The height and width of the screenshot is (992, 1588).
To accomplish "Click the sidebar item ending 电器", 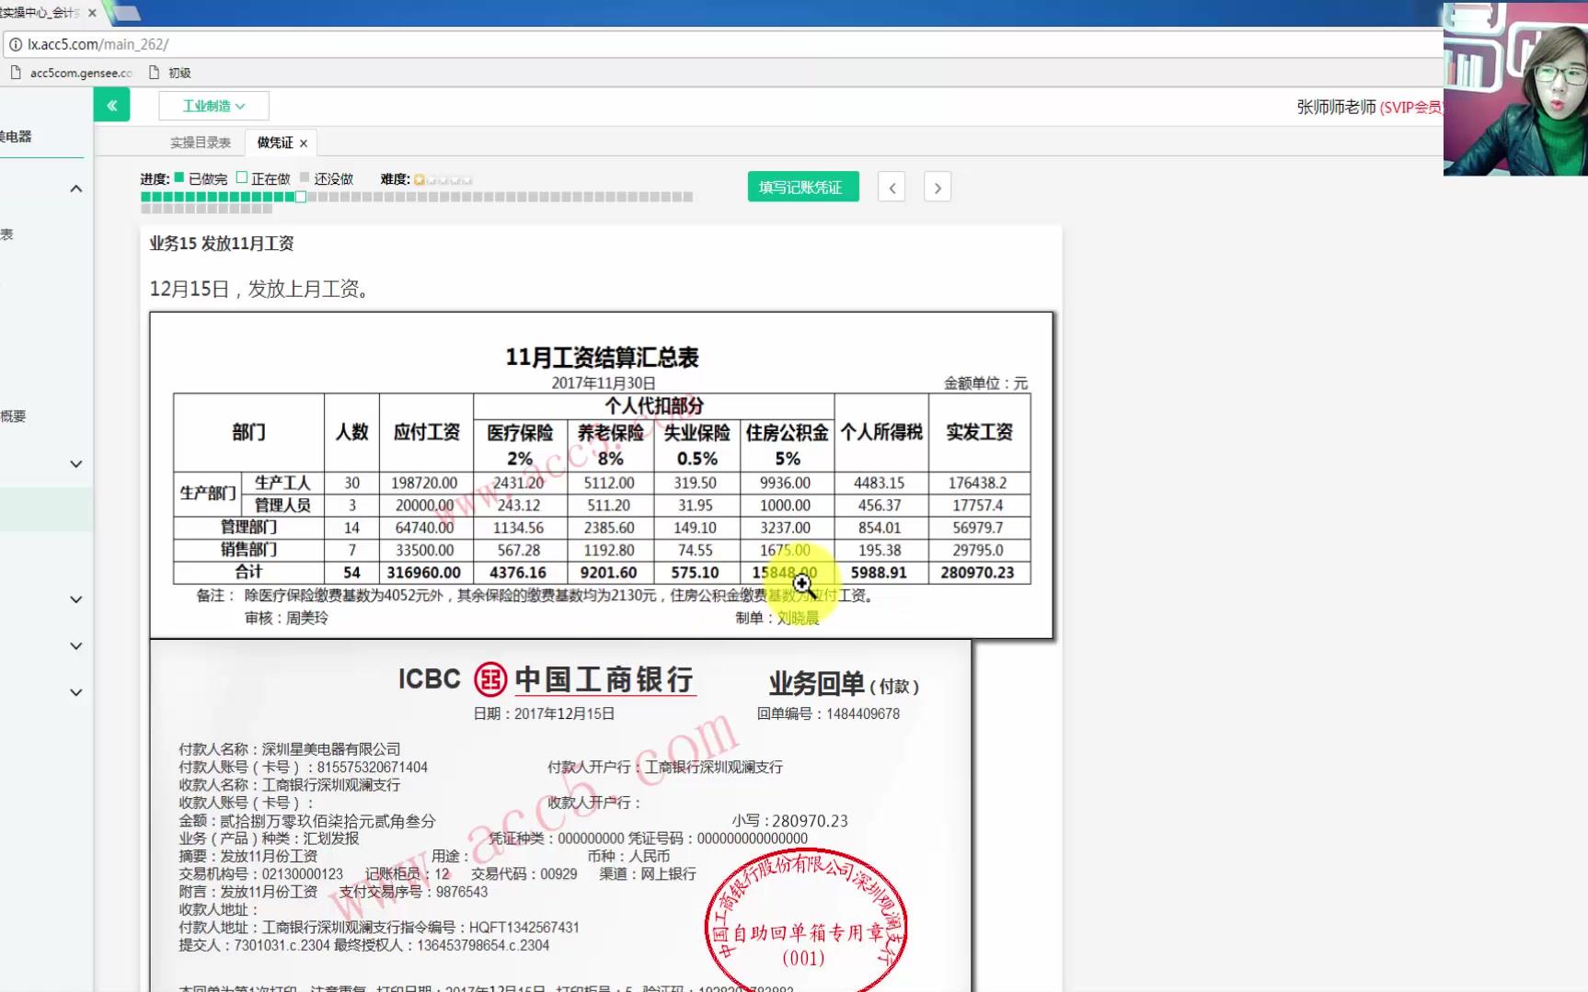I will (x=16, y=136).
